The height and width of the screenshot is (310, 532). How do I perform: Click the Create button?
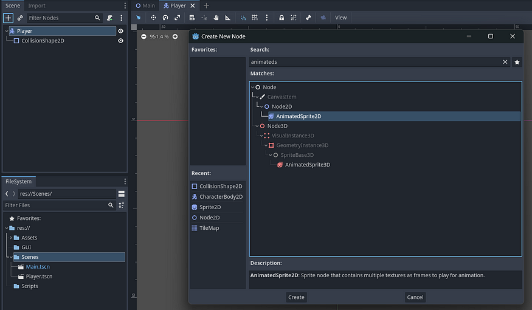[296, 297]
